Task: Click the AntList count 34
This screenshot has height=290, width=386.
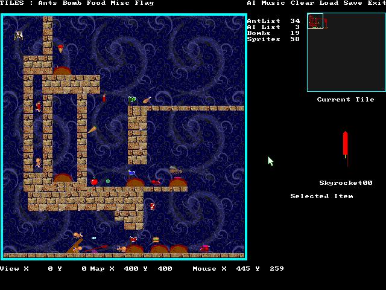Action: click(x=295, y=21)
